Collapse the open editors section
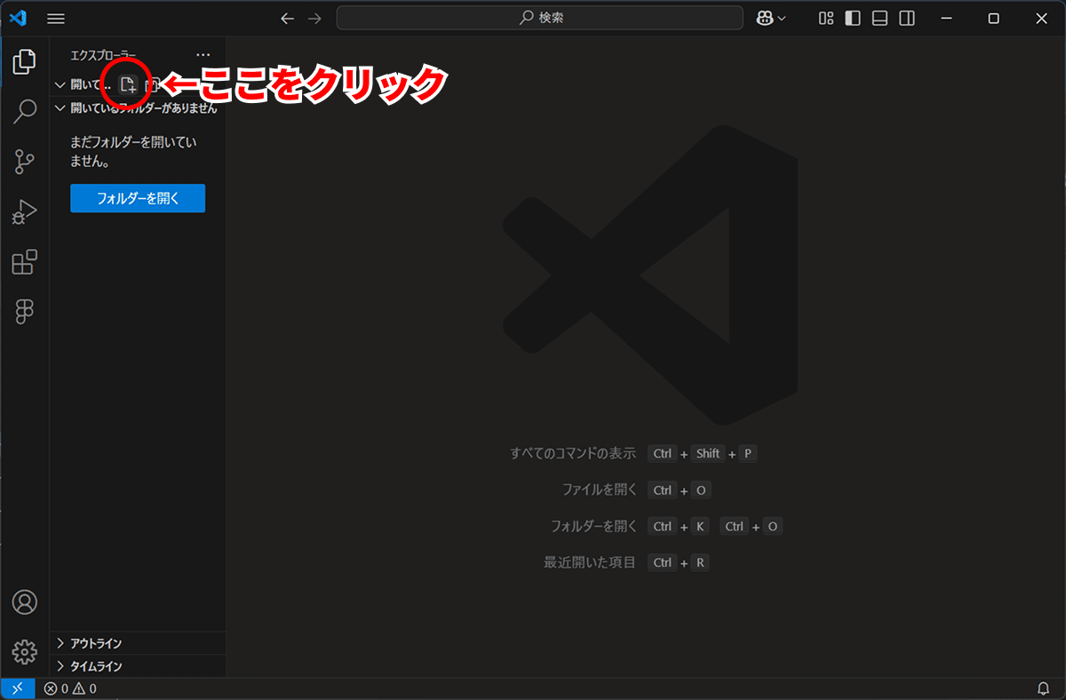 click(x=60, y=85)
